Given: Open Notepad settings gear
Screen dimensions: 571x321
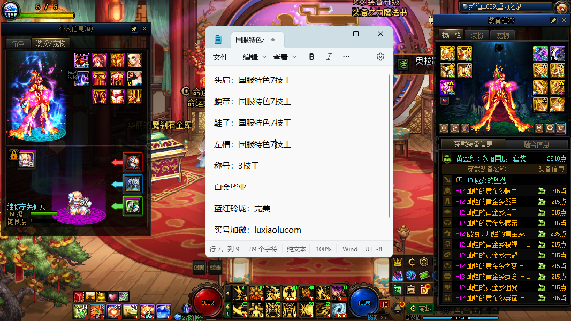Looking at the screenshot, I should 380,57.
